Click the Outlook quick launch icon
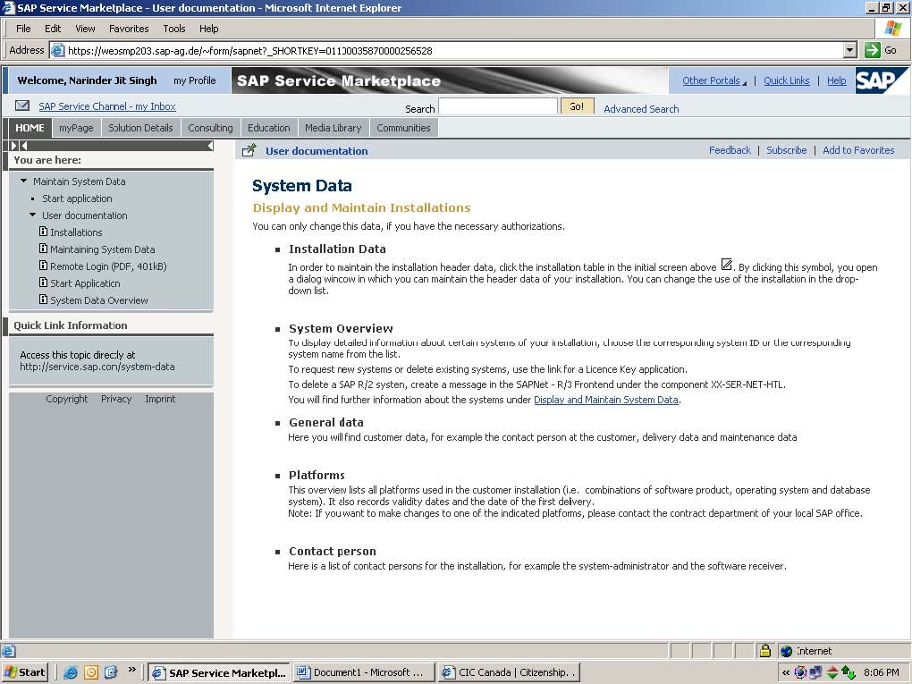The height and width of the screenshot is (684, 912). coord(90,672)
